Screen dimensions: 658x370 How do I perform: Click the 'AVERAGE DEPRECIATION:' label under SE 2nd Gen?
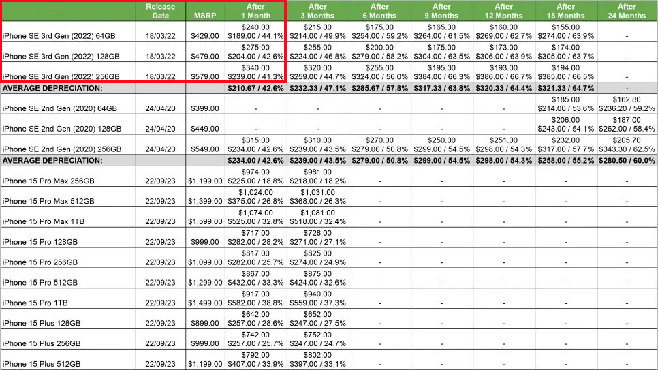(52, 160)
